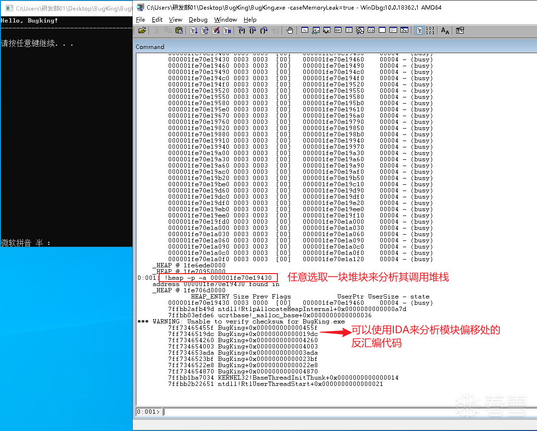Click the Command window title label
The height and width of the screenshot is (431, 537).
tap(150, 47)
